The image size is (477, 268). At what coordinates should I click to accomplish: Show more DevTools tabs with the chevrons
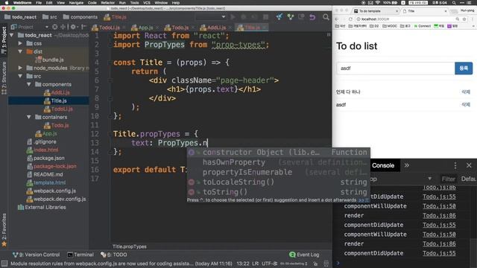407,165
